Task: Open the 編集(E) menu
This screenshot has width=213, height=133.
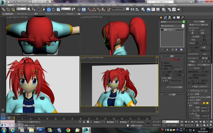Action: pyautogui.click(x=11, y=5)
